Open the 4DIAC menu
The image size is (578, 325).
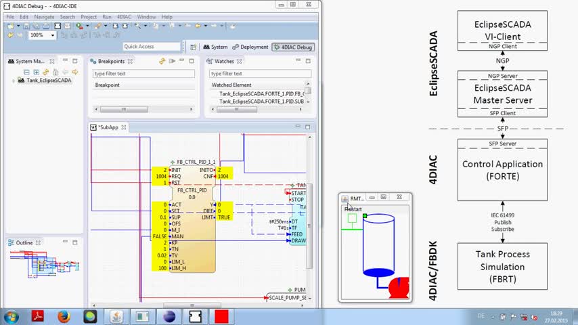pos(124,17)
